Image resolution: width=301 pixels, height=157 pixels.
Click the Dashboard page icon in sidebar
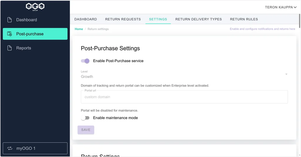click(x=9, y=20)
